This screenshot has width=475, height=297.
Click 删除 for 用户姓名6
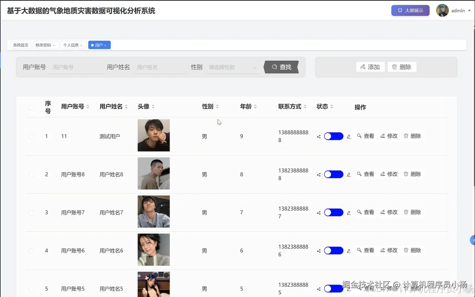click(412, 251)
